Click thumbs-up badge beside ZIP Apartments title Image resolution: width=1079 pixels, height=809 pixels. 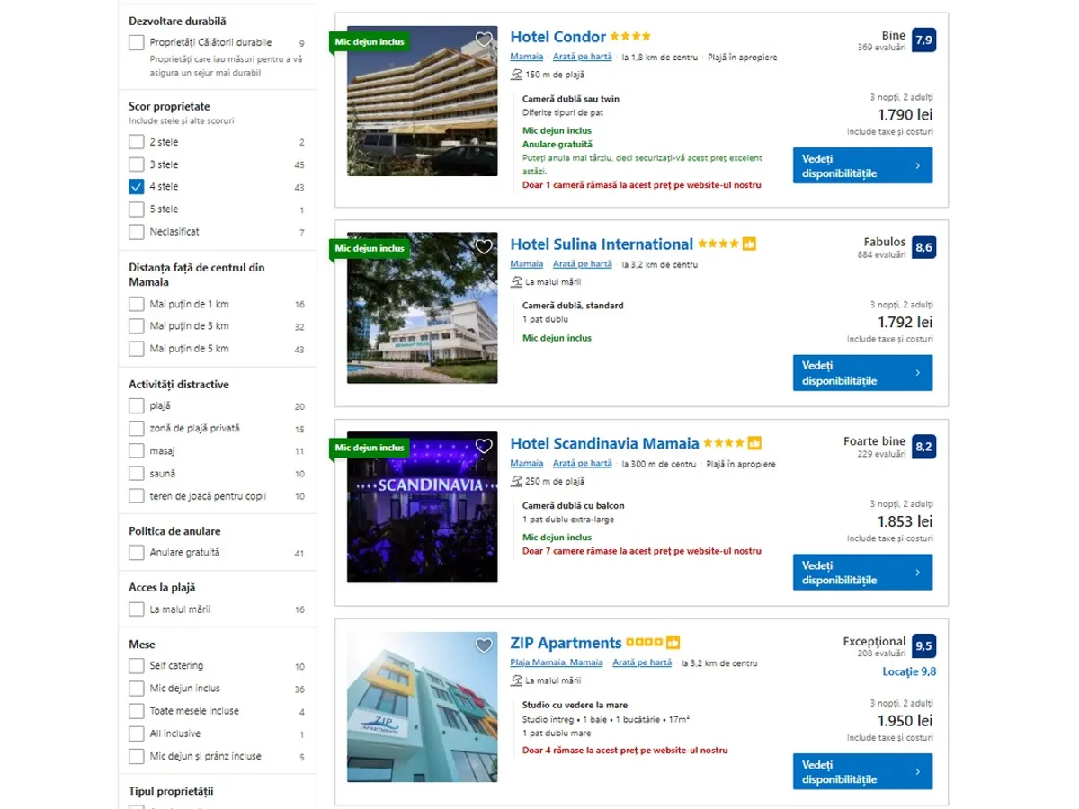pyautogui.click(x=673, y=643)
